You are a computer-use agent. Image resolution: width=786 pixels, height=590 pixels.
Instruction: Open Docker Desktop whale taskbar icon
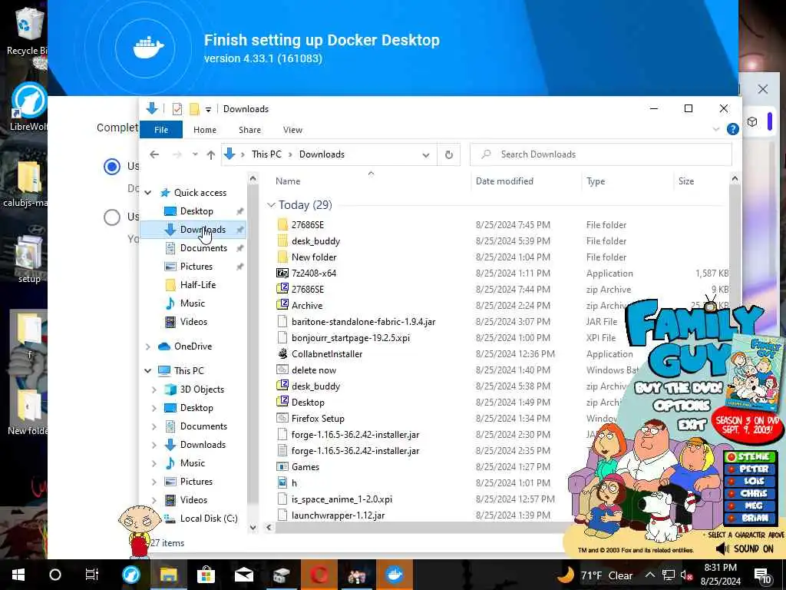(x=394, y=575)
